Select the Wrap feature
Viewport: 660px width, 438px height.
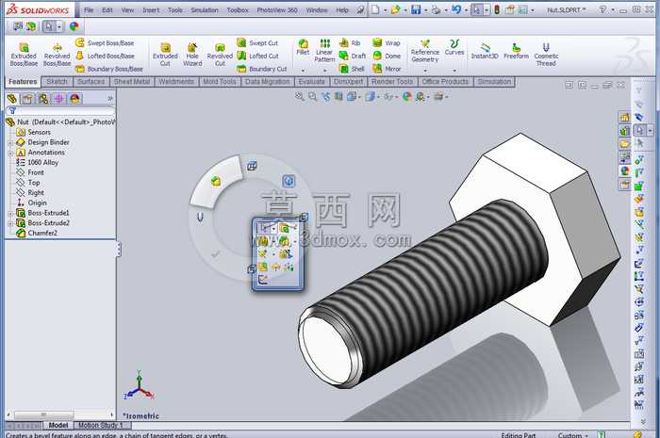[x=386, y=43]
